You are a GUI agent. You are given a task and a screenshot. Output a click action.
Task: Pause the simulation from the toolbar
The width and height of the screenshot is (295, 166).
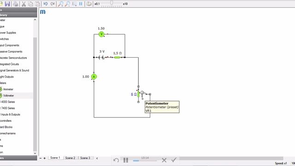point(81,4)
